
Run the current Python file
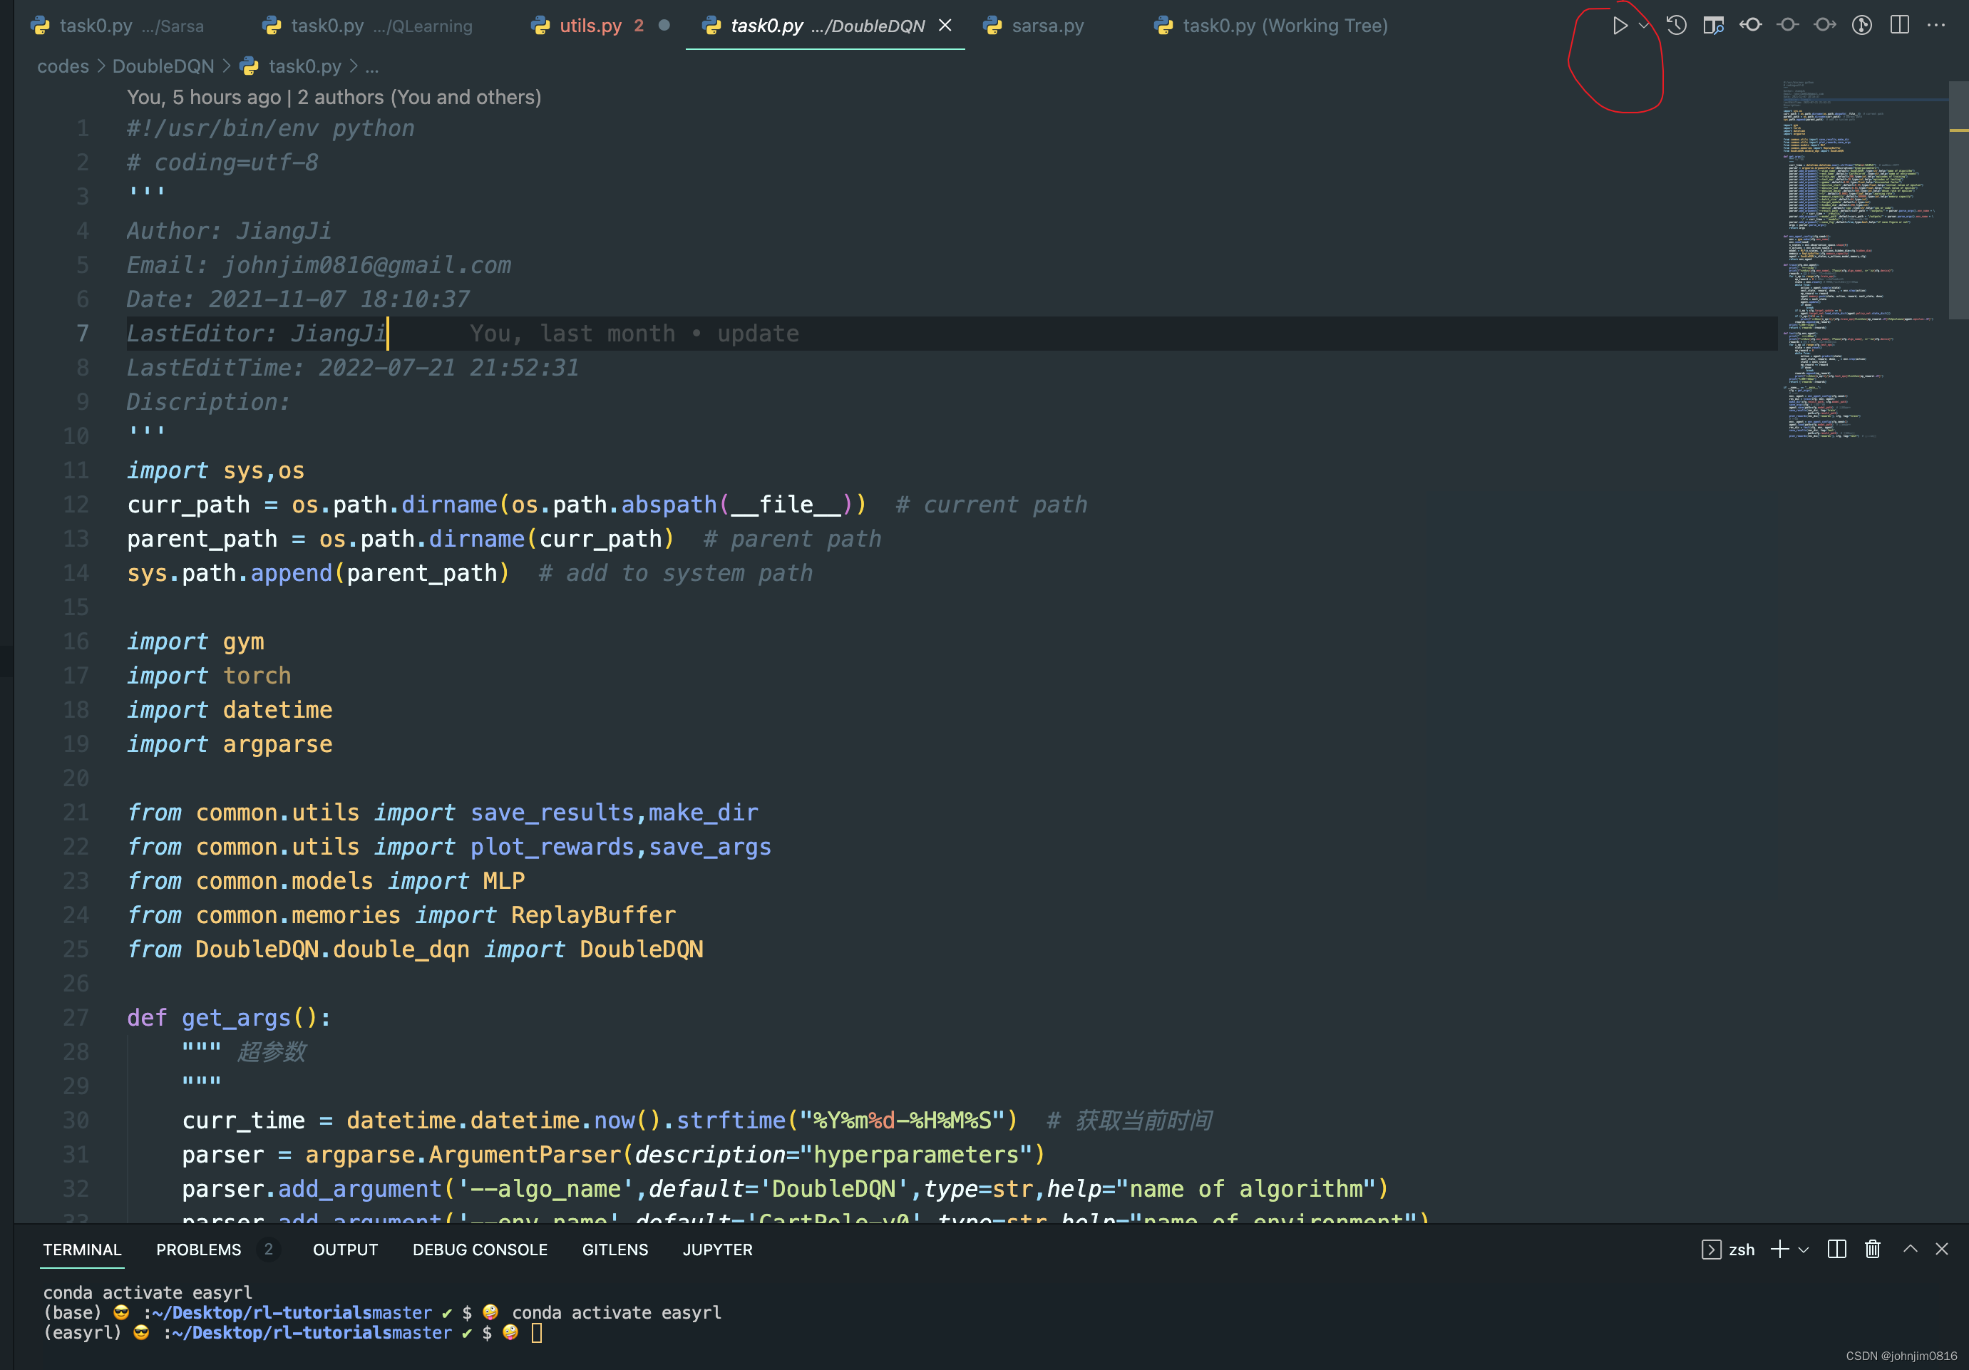click(x=1620, y=26)
